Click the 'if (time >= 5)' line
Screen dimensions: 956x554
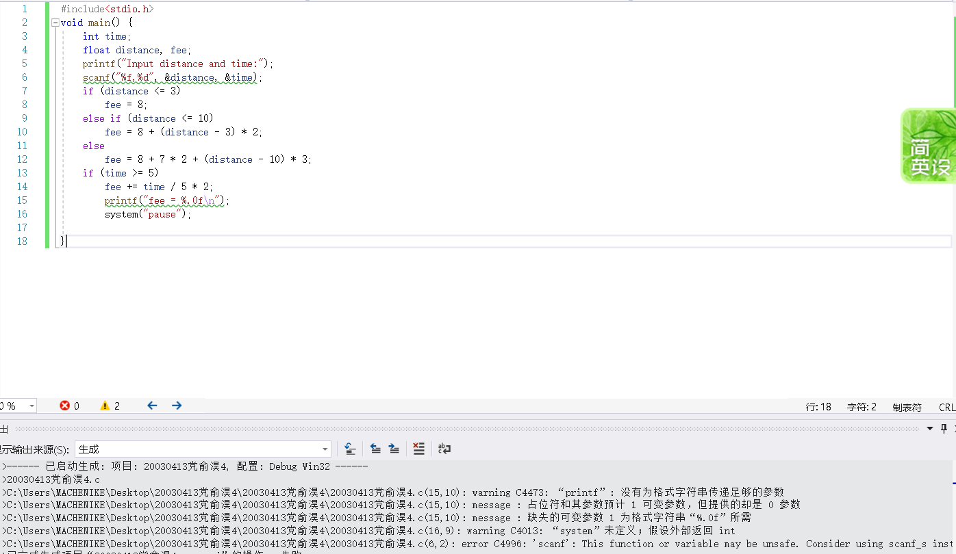(x=121, y=173)
